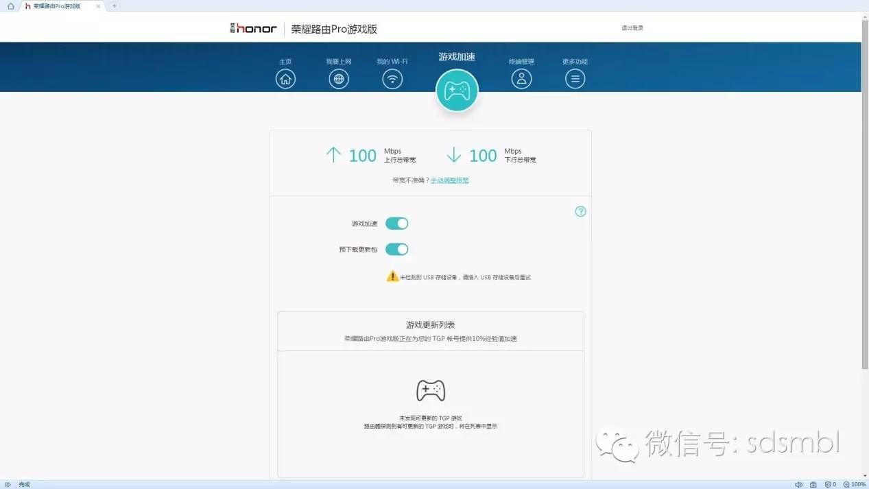This screenshot has height=489, width=869.
Task: Select the 终端管理 navigation label
Action: [x=521, y=62]
